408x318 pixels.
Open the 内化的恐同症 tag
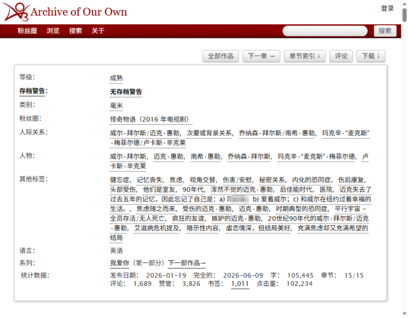[x=312, y=180]
